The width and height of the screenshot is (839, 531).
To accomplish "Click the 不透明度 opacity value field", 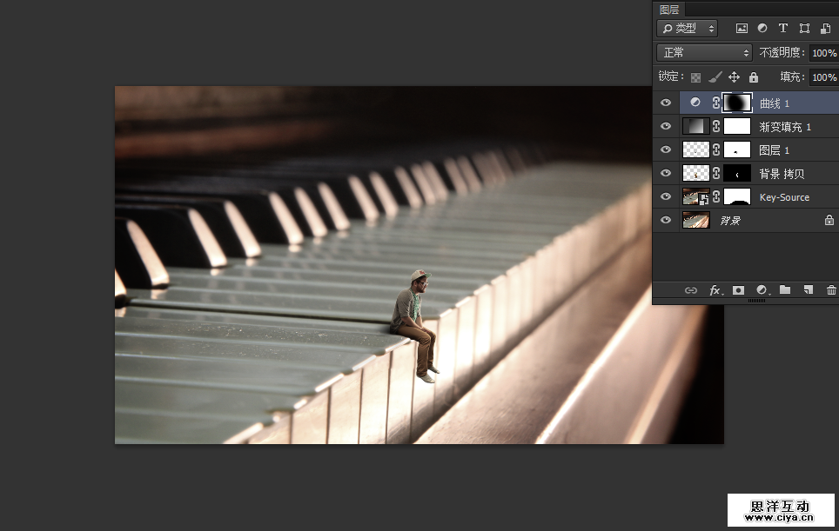I will pos(822,53).
